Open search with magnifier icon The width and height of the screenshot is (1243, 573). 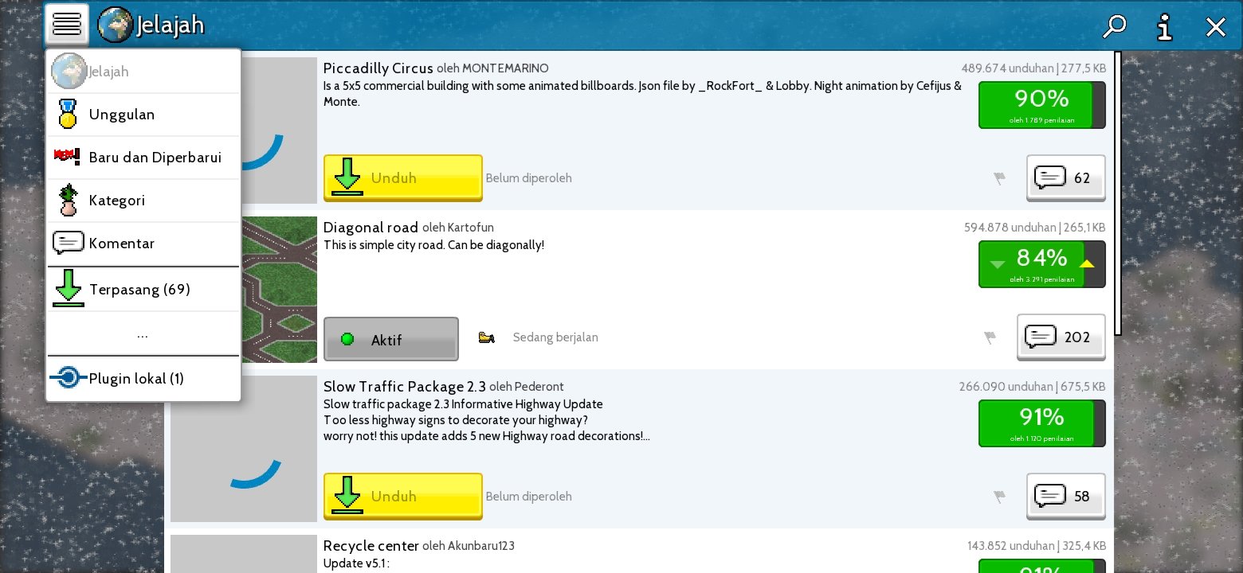pos(1114,27)
